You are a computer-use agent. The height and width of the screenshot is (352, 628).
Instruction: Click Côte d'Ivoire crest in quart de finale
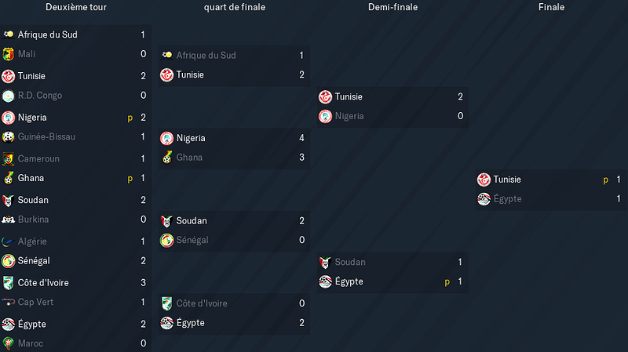[x=166, y=303]
